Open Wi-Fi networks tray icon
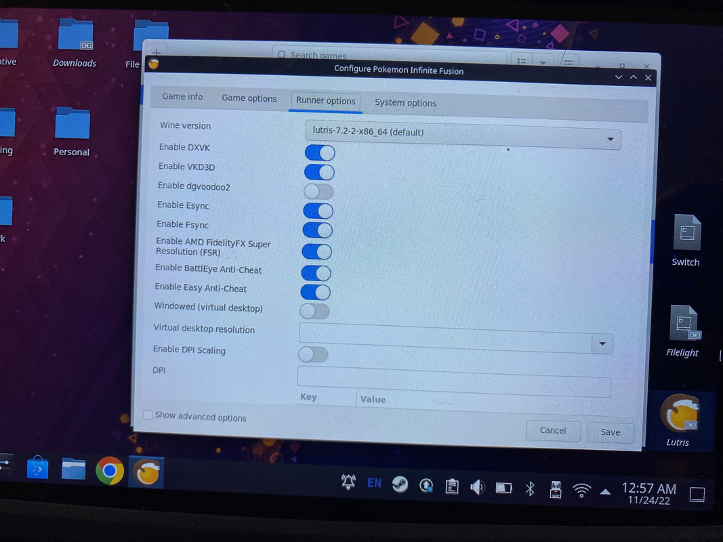 (x=581, y=491)
